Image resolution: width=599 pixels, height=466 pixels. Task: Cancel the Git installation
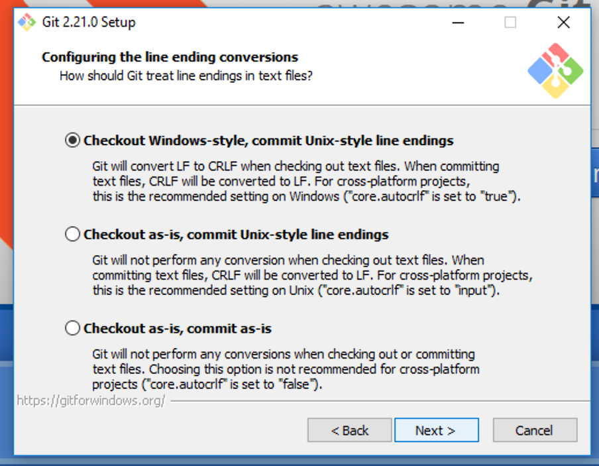pos(535,430)
